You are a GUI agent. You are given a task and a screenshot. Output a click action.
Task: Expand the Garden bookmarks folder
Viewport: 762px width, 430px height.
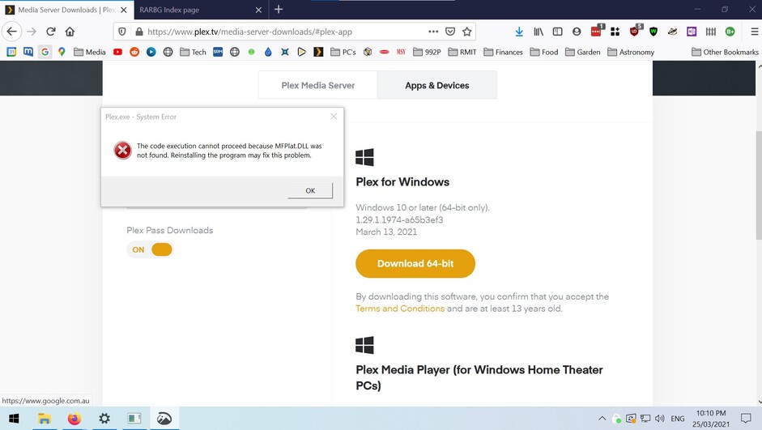point(583,52)
